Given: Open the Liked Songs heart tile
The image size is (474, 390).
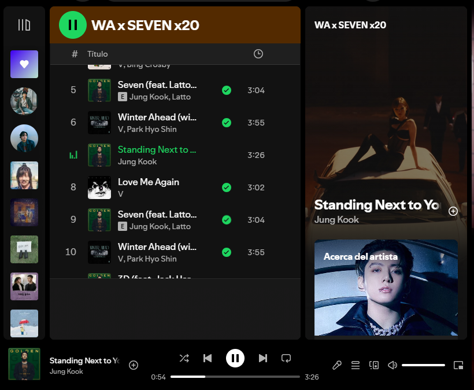Looking at the screenshot, I should point(24,64).
